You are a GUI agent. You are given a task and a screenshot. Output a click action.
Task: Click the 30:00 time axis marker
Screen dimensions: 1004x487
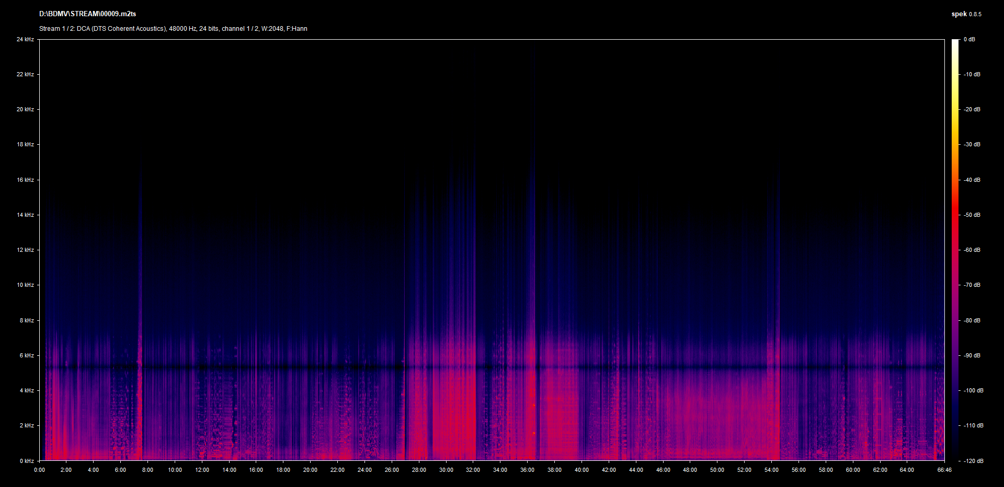click(x=446, y=470)
